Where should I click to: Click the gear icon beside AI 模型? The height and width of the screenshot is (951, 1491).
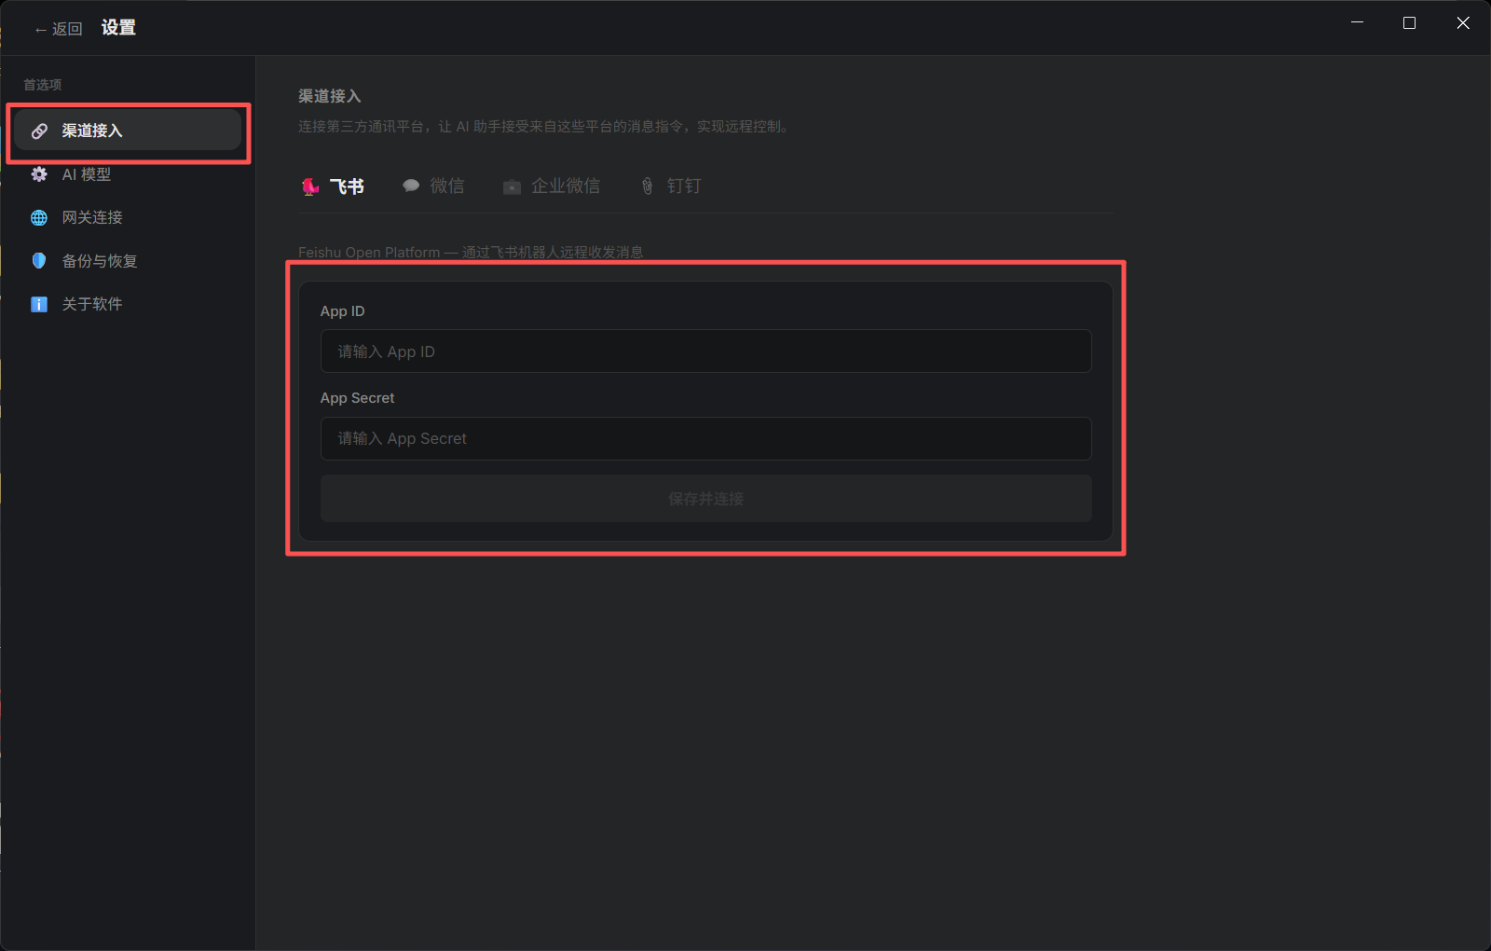[x=39, y=174]
